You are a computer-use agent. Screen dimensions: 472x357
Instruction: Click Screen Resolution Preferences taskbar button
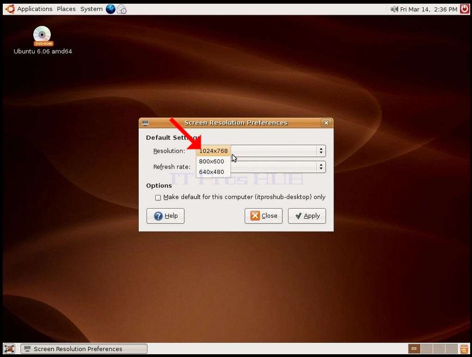(x=84, y=349)
